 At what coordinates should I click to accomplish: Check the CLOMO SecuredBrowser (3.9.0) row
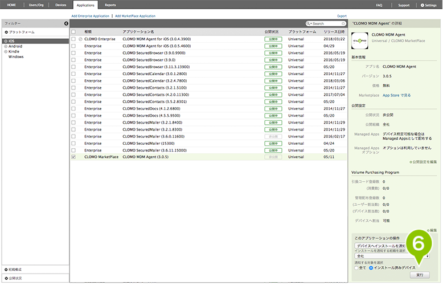pyautogui.click(x=73, y=60)
